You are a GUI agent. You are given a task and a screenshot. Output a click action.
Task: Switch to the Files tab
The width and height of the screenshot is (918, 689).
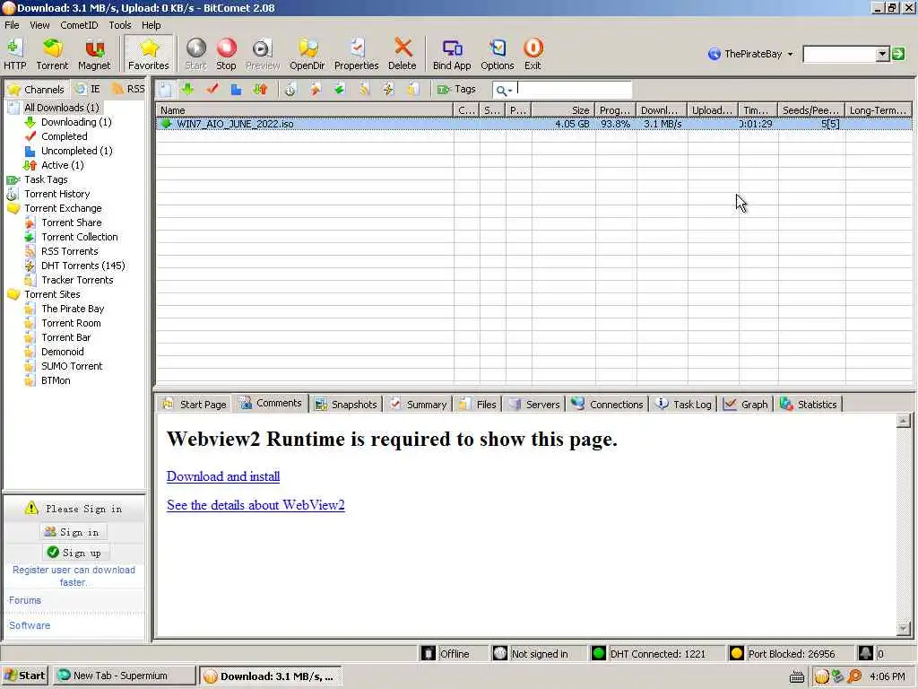click(x=478, y=405)
